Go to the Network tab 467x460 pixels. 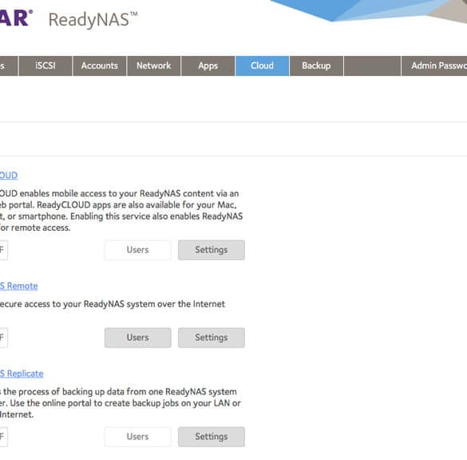click(x=154, y=65)
